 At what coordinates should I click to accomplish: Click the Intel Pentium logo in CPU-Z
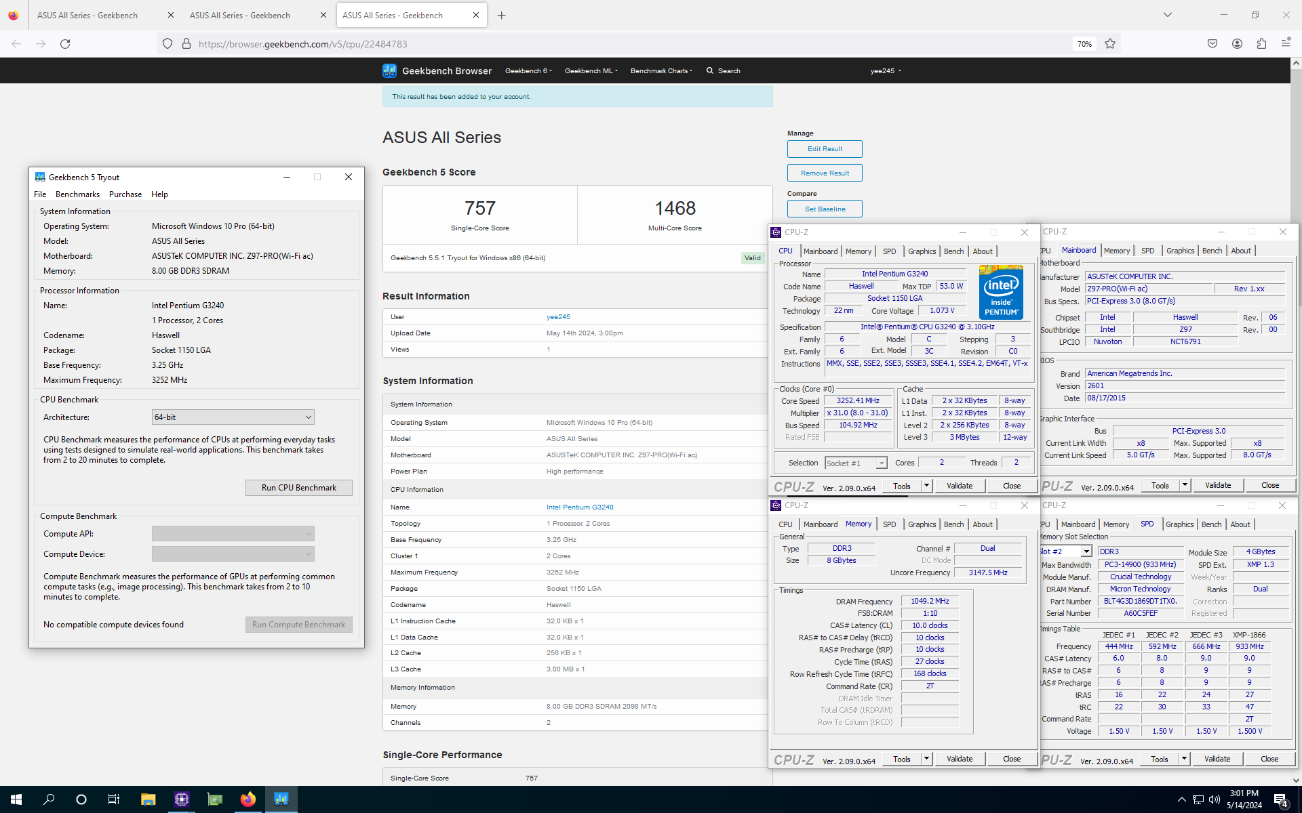(x=1001, y=292)
